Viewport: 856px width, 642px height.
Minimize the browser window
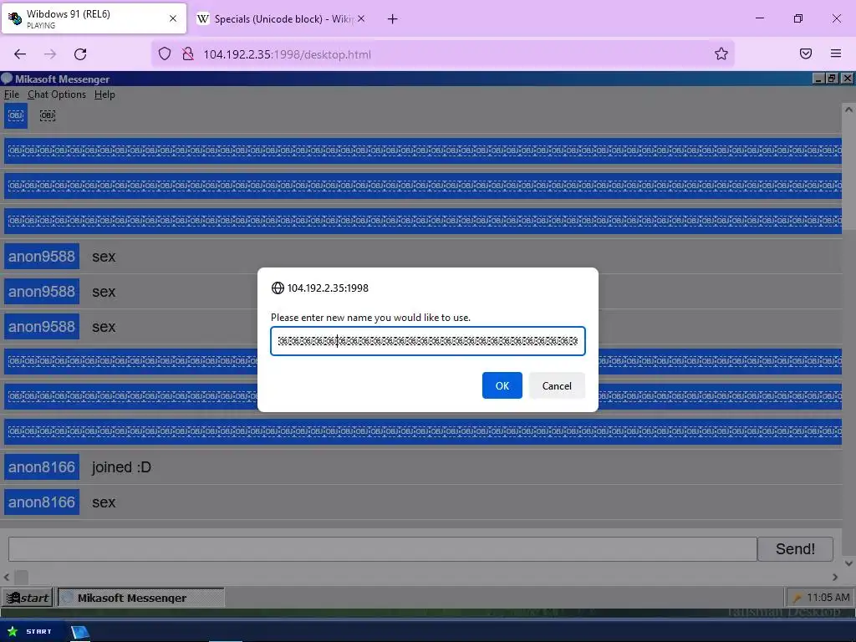coord(759,18)
